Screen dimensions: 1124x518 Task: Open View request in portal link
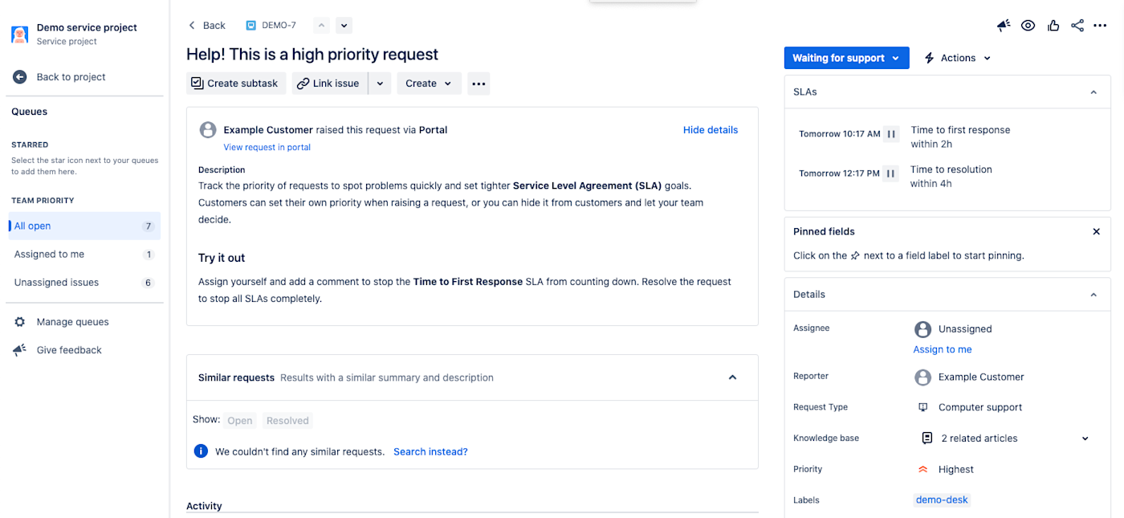click(x=267, y=148)
